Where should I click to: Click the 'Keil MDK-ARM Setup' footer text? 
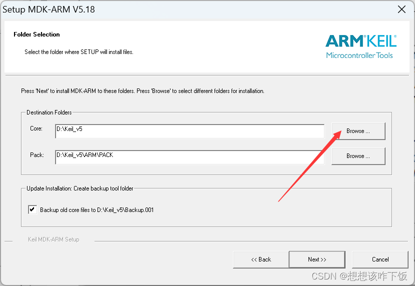pos(53,239)
